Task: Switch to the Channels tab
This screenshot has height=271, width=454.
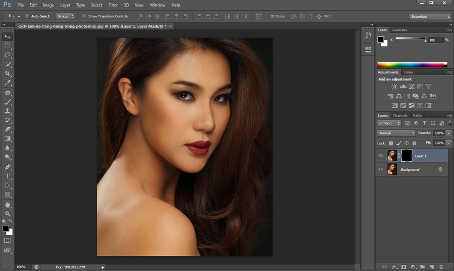Action: click(x=400, y=115)
